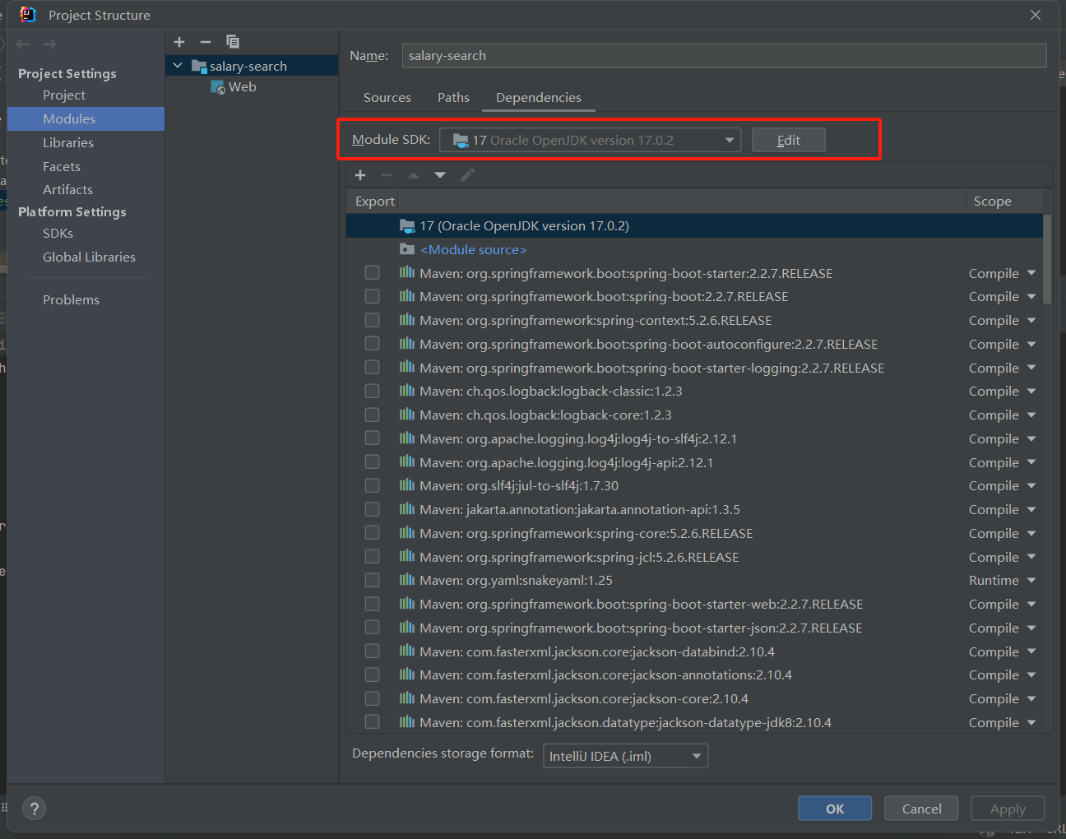1066x839 pixels.
Task: Click the module Name input field
Action: 724,55
